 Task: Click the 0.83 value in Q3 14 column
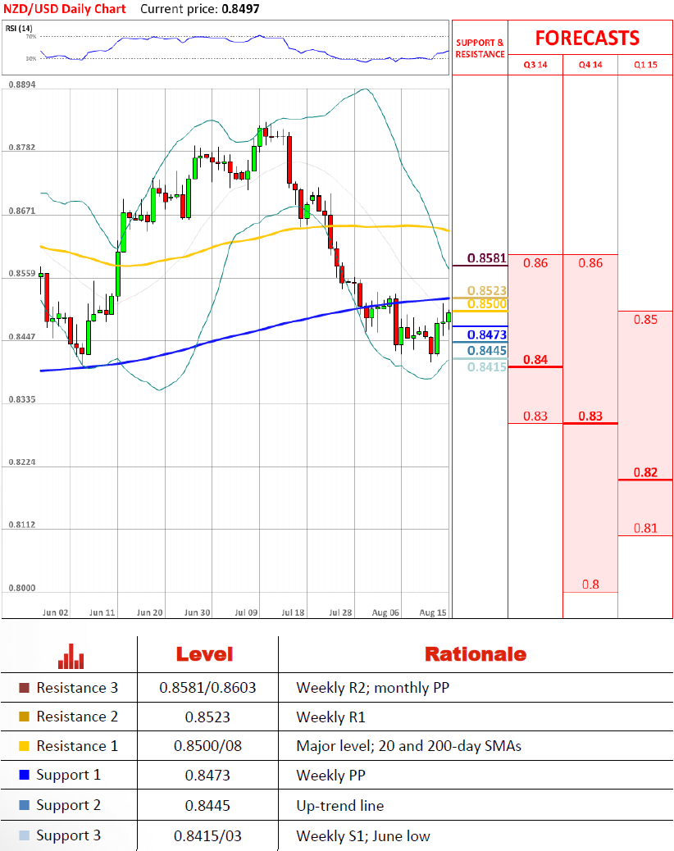coord(535,416)
